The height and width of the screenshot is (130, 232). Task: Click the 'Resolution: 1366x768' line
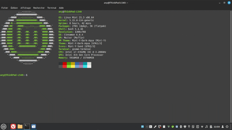point(72,32)
